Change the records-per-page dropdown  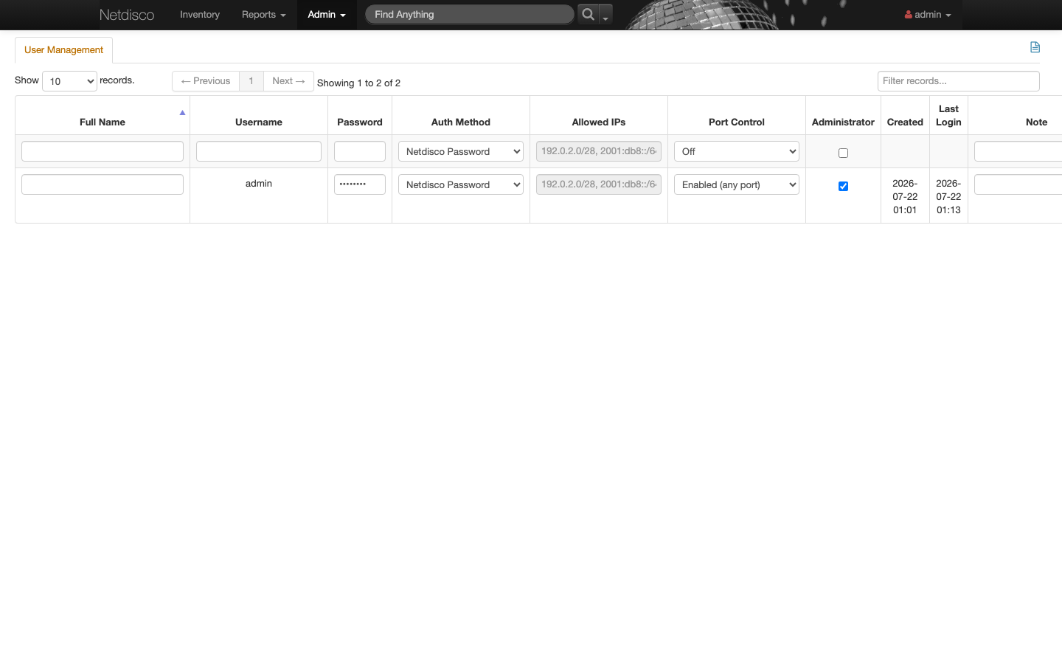tap(69, 81)
